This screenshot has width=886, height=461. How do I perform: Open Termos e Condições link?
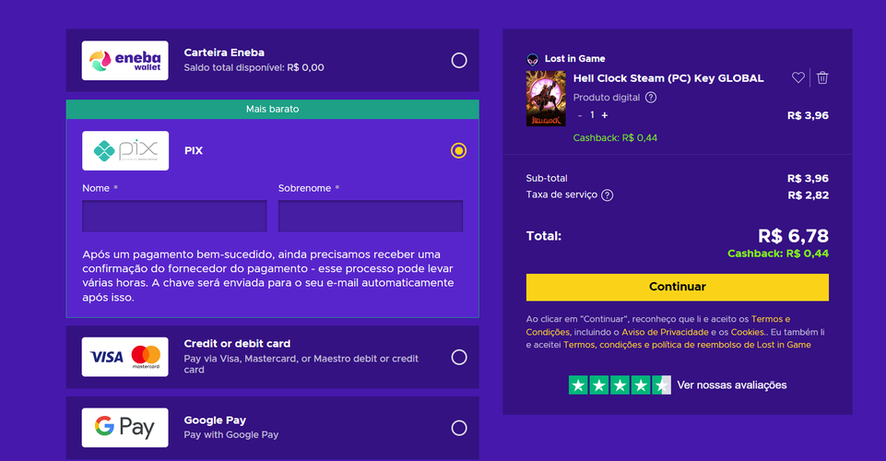(x=771, y=319)
